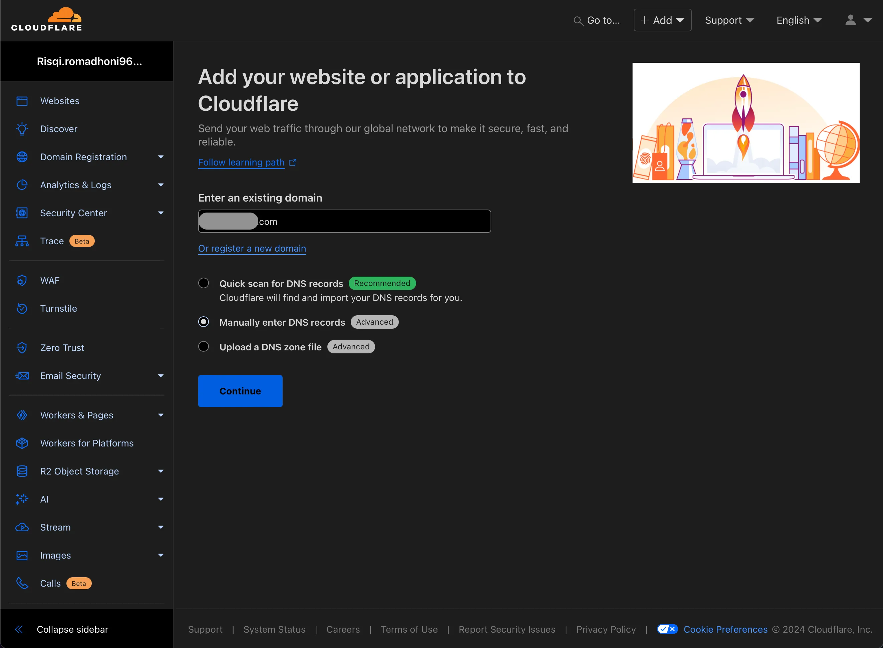Expand the Security Center dropdown
Image resolution: width=883 pixels, height=648 pixels.
point(160,213)
